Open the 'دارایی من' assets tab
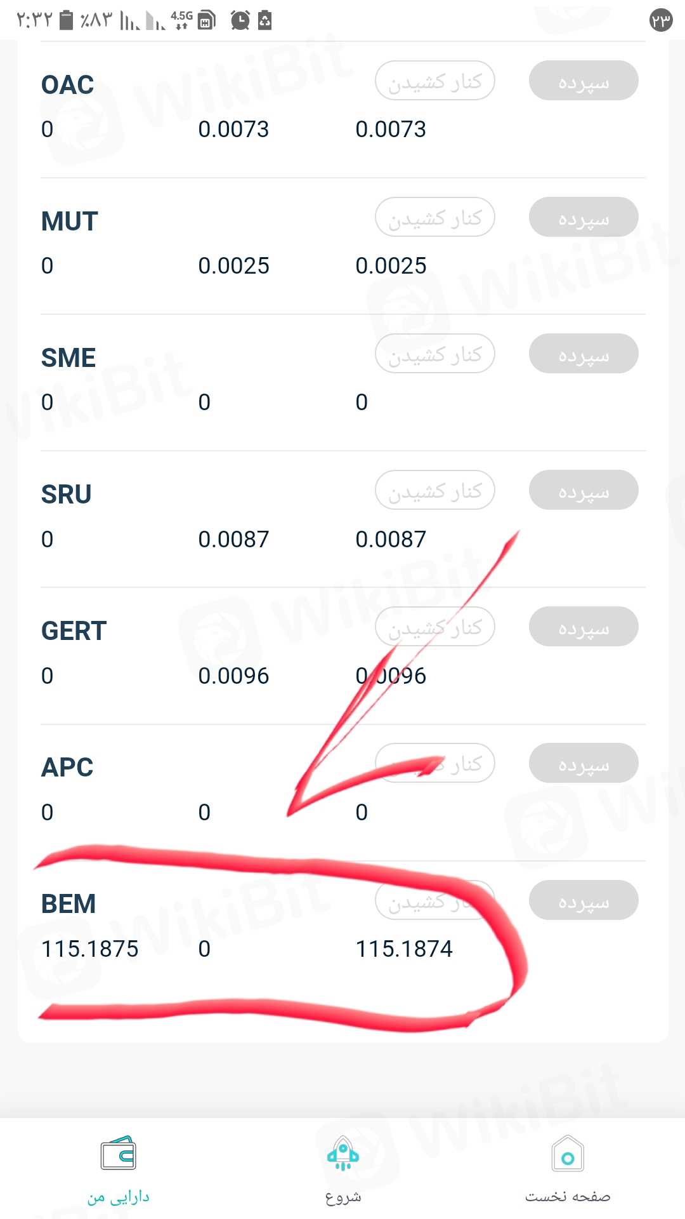This screenshot has width=685, height=1219. click(118, 1197)
